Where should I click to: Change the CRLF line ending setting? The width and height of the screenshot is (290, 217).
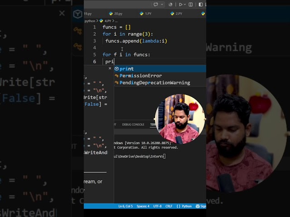[169, 206]
